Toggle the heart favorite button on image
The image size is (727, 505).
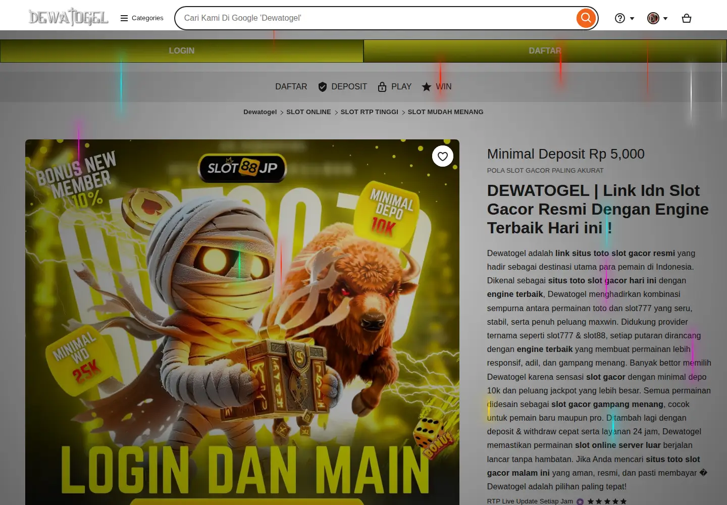[443, 157]
